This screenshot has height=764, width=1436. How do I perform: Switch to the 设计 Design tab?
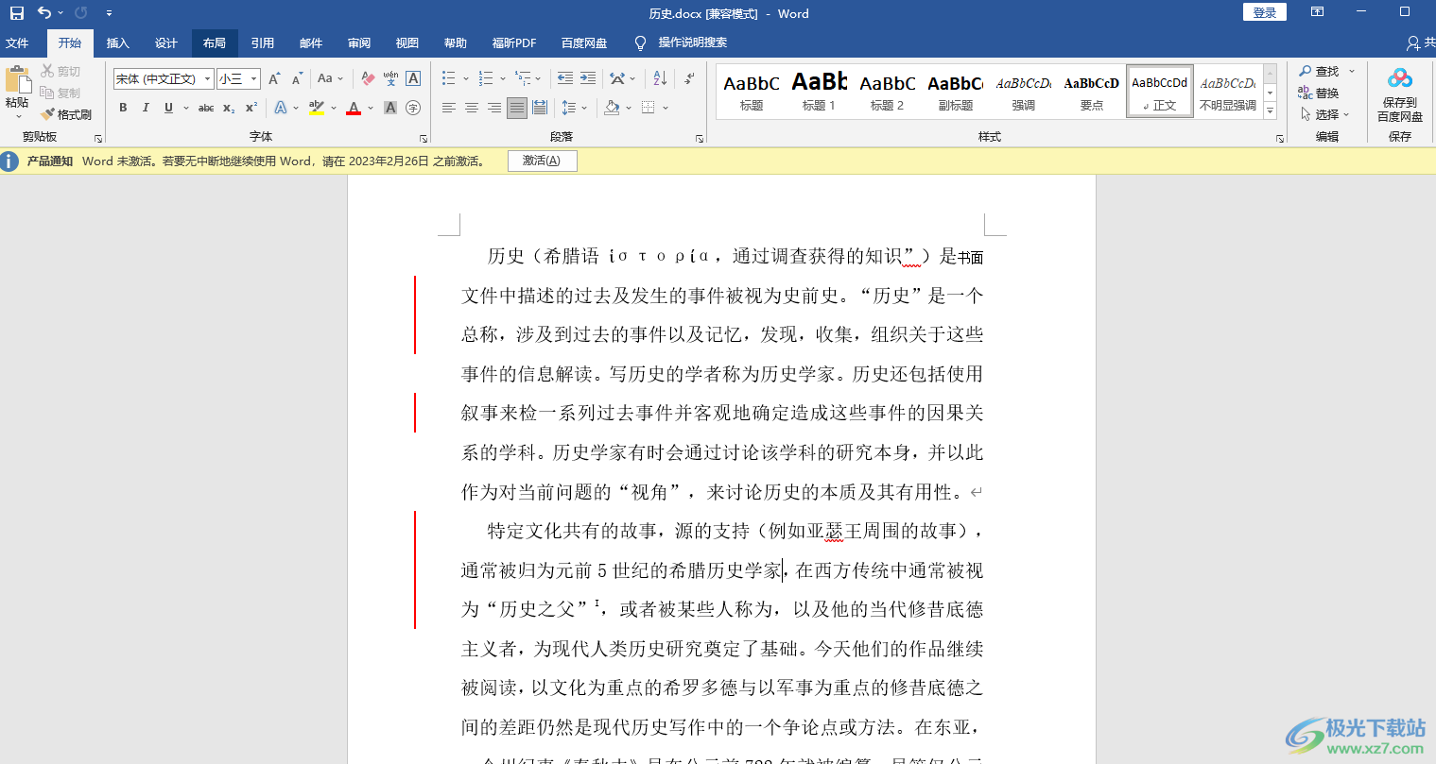pyautogui.click(x=166, y=42)
